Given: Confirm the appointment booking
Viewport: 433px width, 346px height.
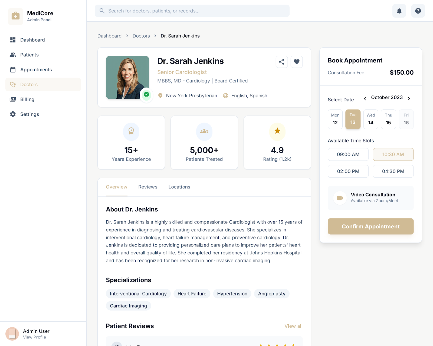Looking at the screenshot, I should tap(370, 226).
